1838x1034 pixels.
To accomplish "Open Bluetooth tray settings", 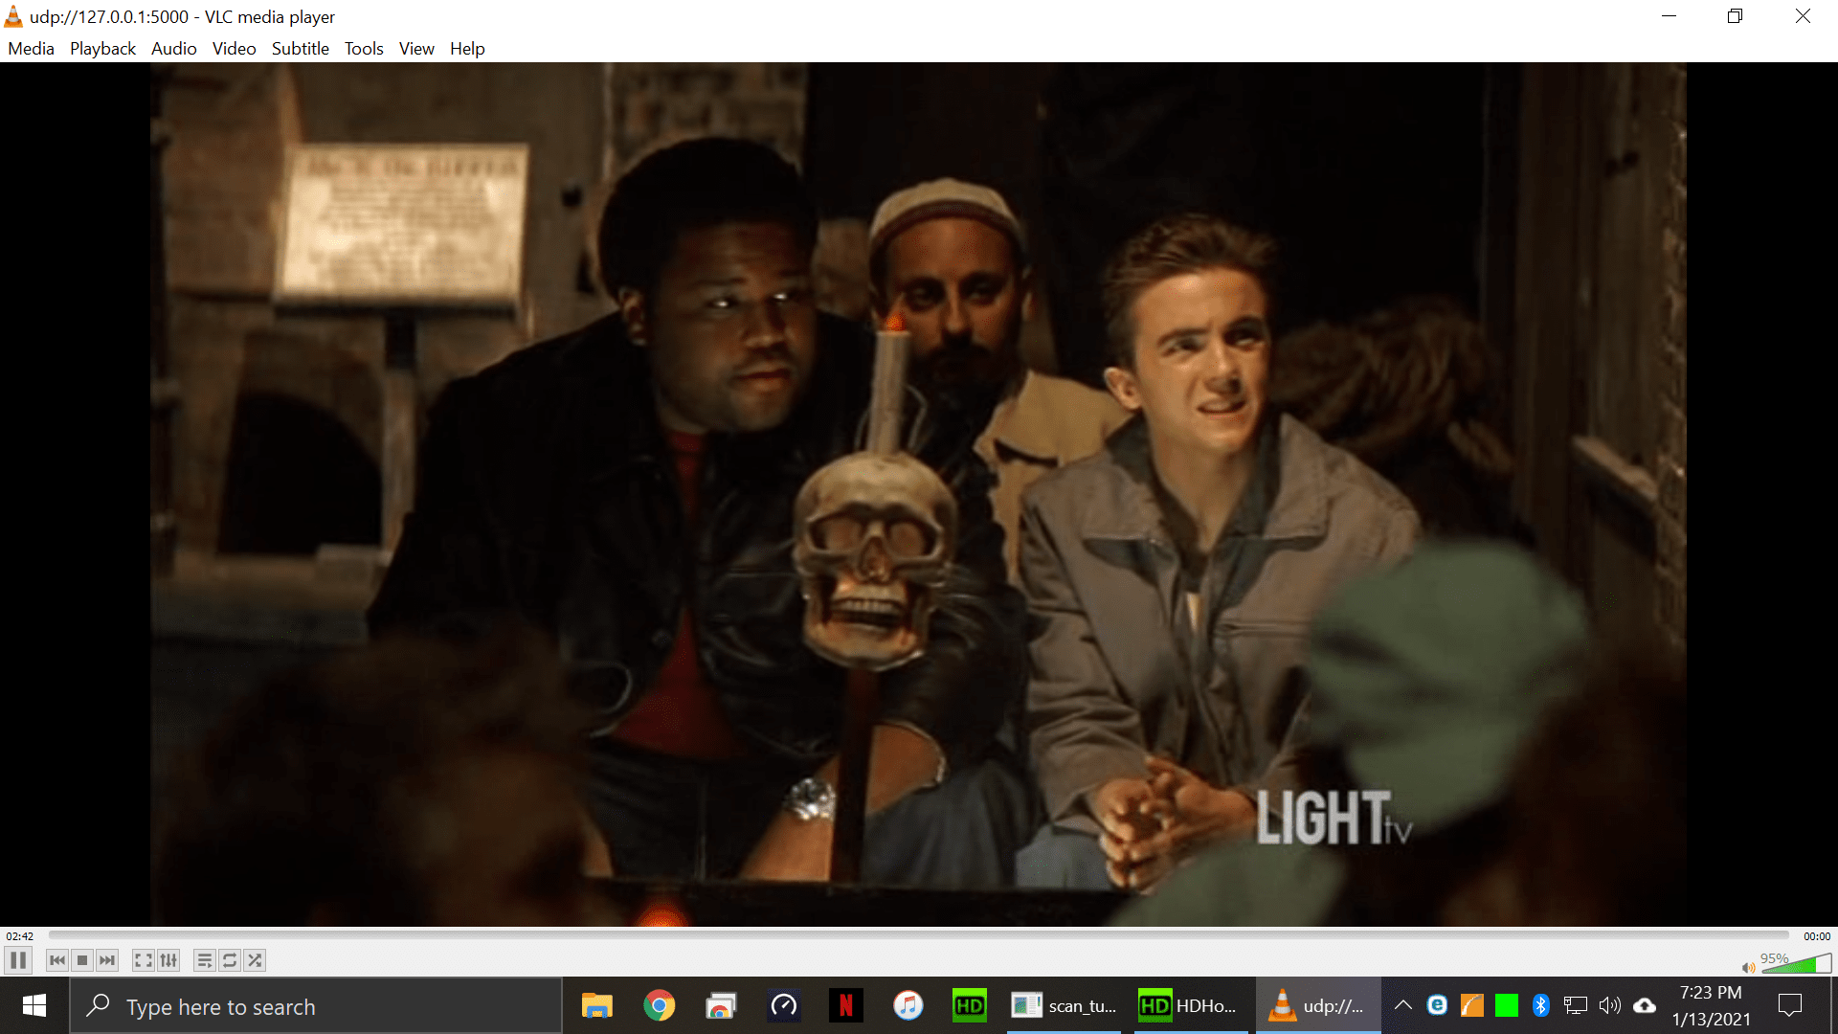I will [x=1540, y=1005].
